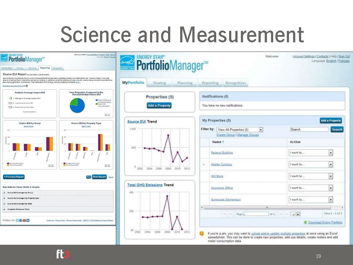353x265 pixels.
Task: Click the ENERGY STAR logo in the Source EUI Report window
Action: point(4,58)
